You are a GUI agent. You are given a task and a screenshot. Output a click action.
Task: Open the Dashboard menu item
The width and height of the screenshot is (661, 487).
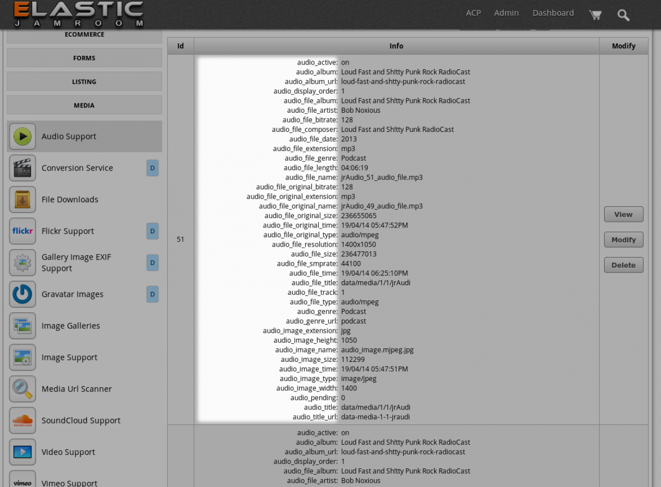(553, 13)
